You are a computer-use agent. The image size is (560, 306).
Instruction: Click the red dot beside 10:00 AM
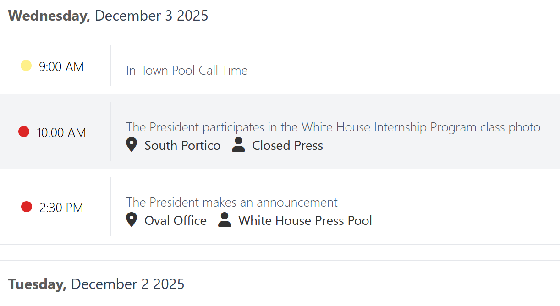(x=24, y=132)
